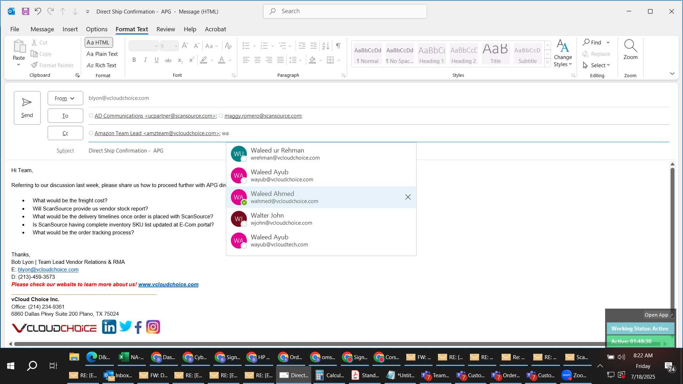Open www.vcloudchoice.com signature link
683x384 pixels.
[x=168, y=284]
